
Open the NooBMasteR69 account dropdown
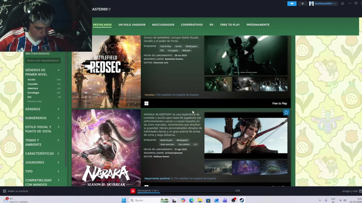pos(323,4)
